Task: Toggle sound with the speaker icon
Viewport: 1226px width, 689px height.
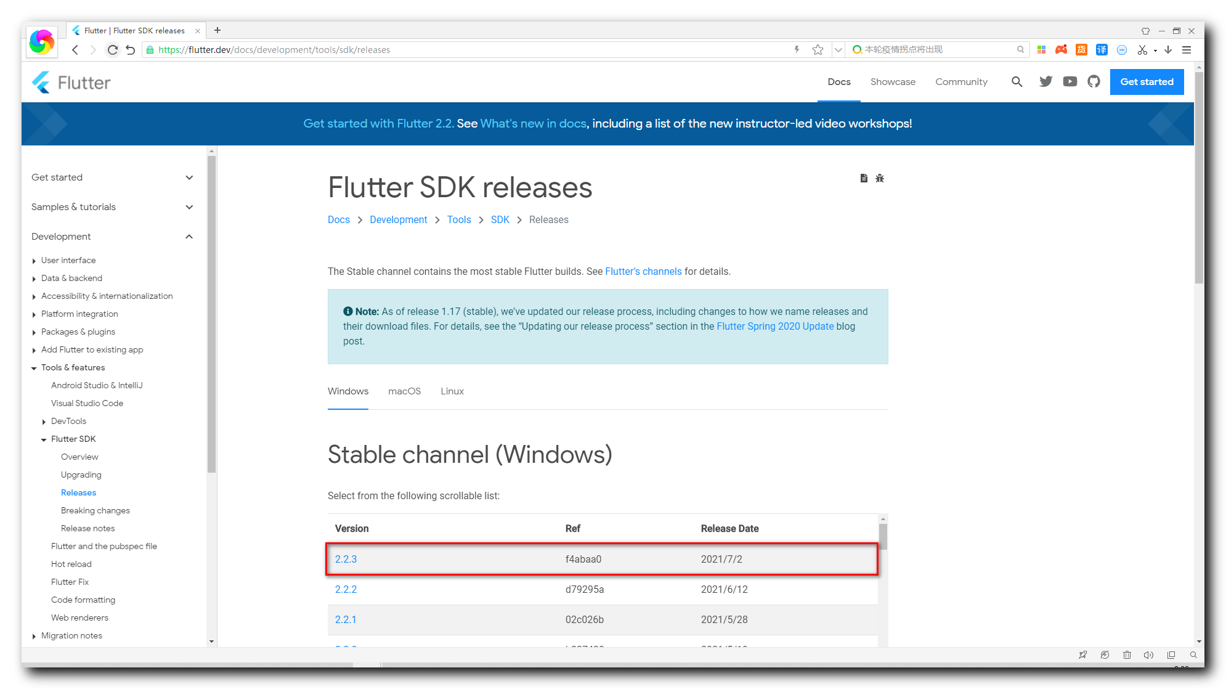Action: 1148,655
